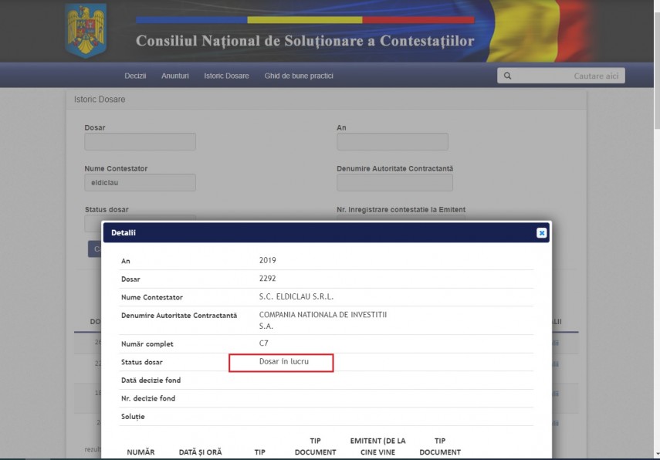This screenshot has width=660, height=460.
Task: Click the site title Consiliul Național heading
Action: pos(305,41)
